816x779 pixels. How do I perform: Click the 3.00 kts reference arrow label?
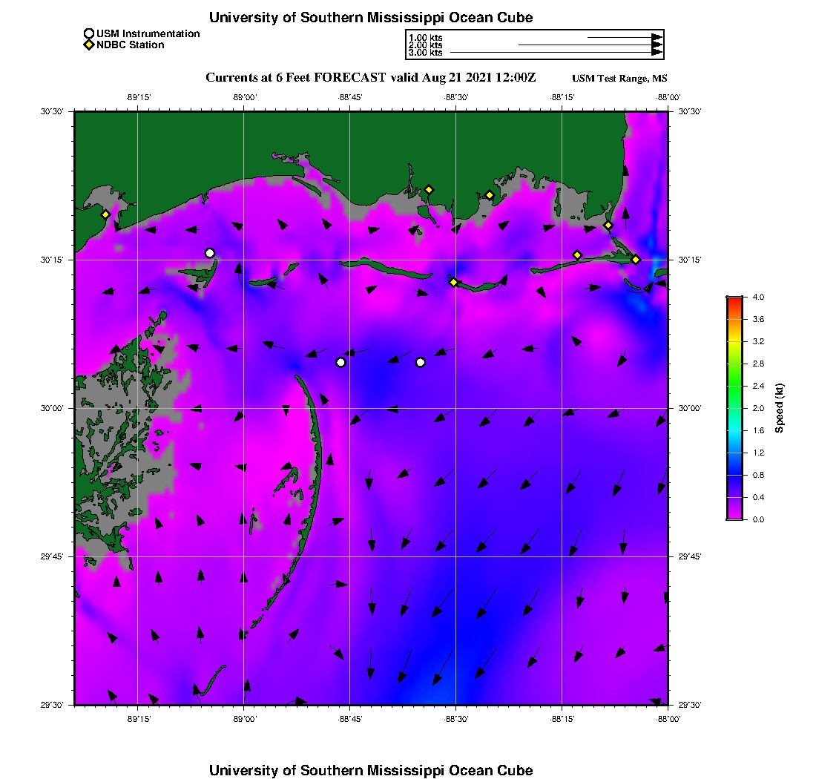[x=425, y=53]
